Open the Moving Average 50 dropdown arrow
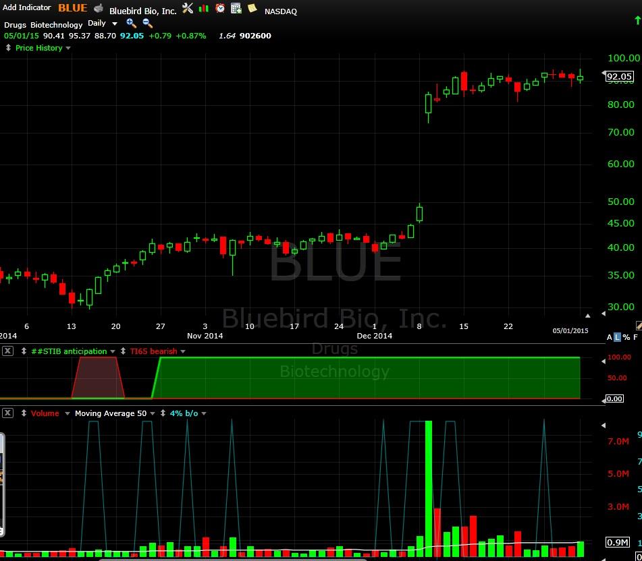The image size is (642, 561). tap(153, 414)
